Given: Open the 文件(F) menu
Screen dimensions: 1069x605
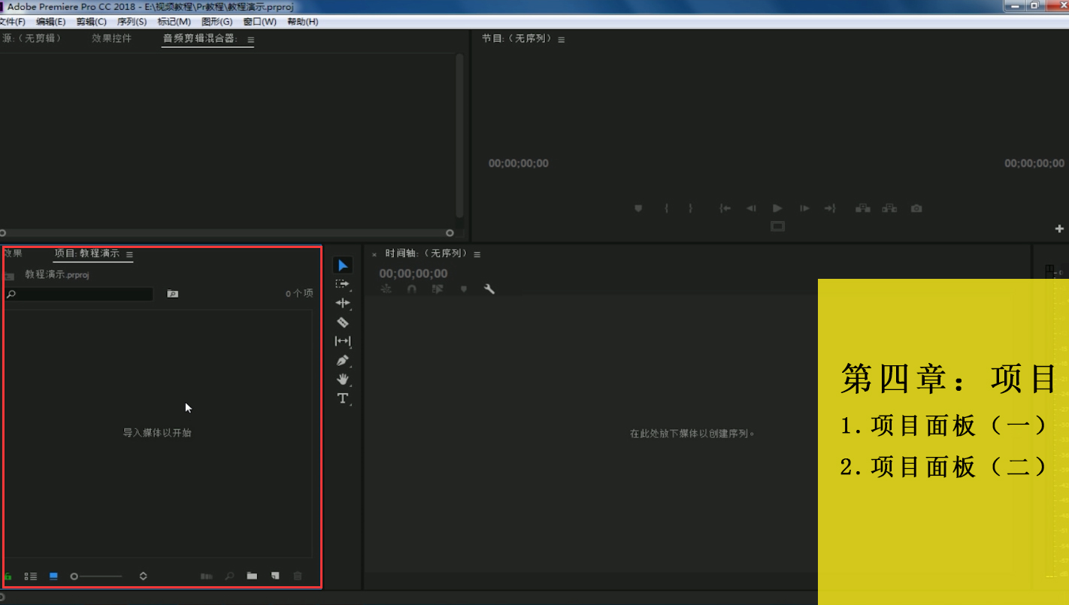Looking at the screenshot, I should pos(13,22).
